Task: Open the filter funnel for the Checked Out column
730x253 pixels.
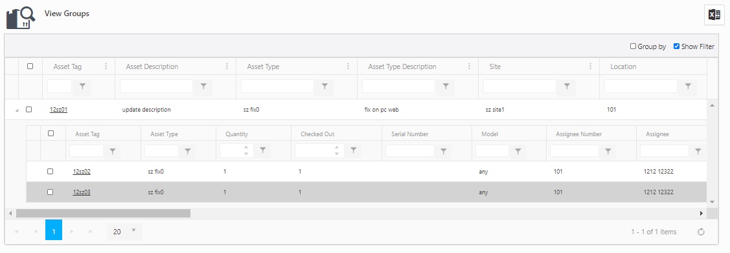Action: point(354,150)
